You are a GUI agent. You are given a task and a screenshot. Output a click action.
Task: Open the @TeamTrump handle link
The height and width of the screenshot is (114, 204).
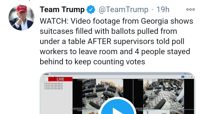click(x=124, y=10)
